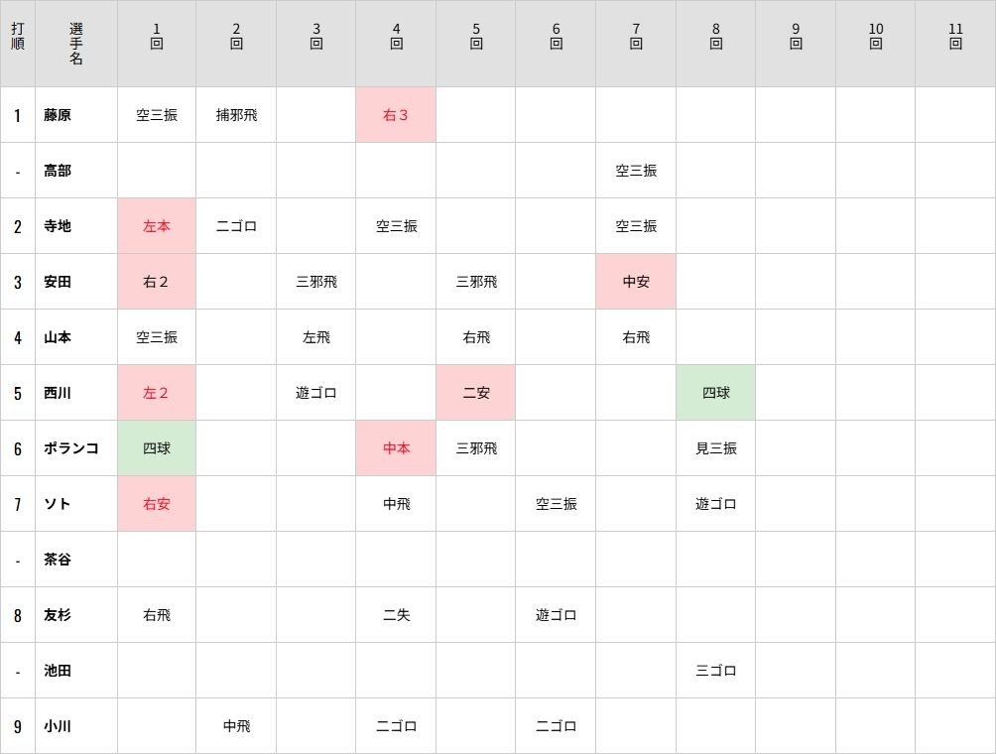Click ポランコ's red 中本 cell

click(396, 448)
